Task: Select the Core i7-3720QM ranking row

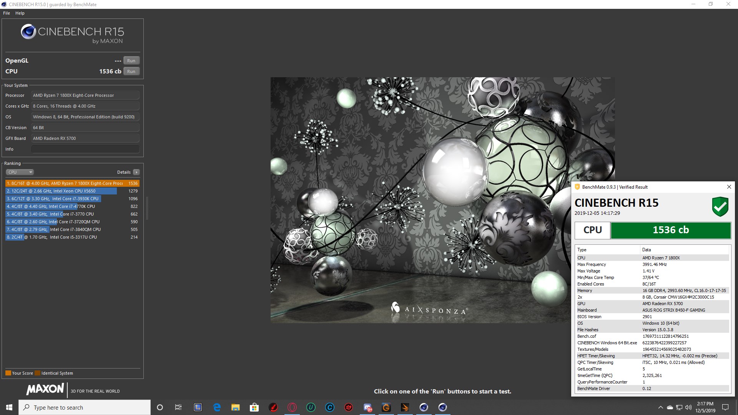Action: pos(72,222)
